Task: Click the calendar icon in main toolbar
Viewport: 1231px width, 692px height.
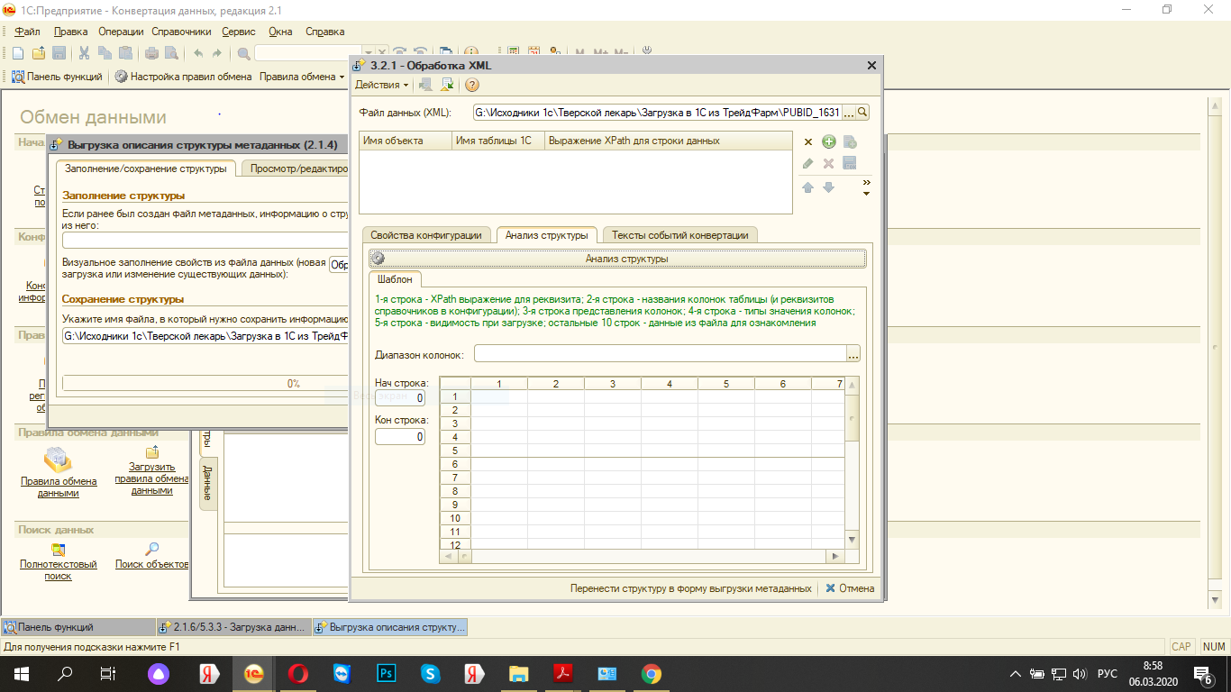Action: pos(533,53)
